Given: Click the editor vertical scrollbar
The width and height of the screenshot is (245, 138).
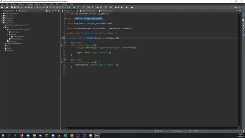Looking at the screenshot, I should 239,70.
